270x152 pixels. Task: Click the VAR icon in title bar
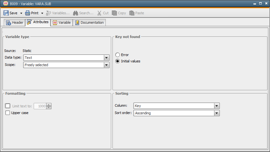pos(5,3)
